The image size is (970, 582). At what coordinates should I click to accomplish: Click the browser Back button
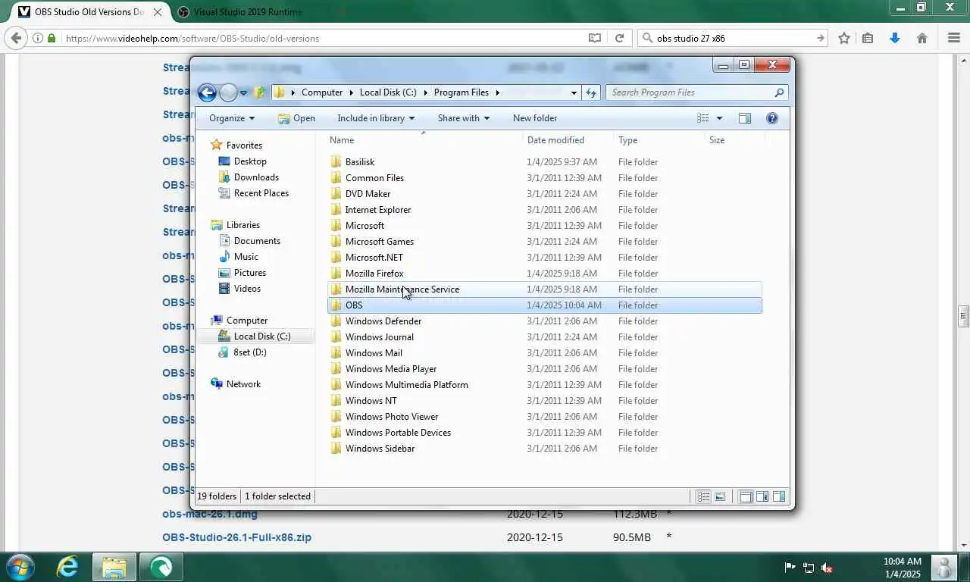point(16,38)
